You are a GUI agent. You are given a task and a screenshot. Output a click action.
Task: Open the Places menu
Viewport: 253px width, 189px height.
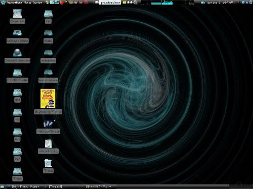[x=27, y=3]
